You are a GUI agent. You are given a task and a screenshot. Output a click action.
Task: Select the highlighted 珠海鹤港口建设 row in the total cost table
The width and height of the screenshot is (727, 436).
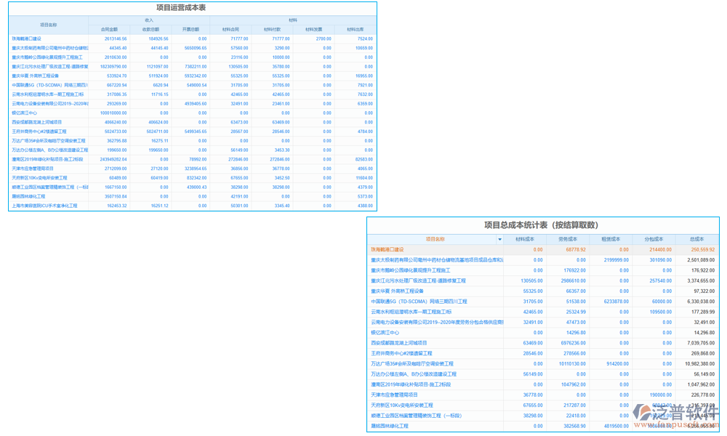[542, 250]
